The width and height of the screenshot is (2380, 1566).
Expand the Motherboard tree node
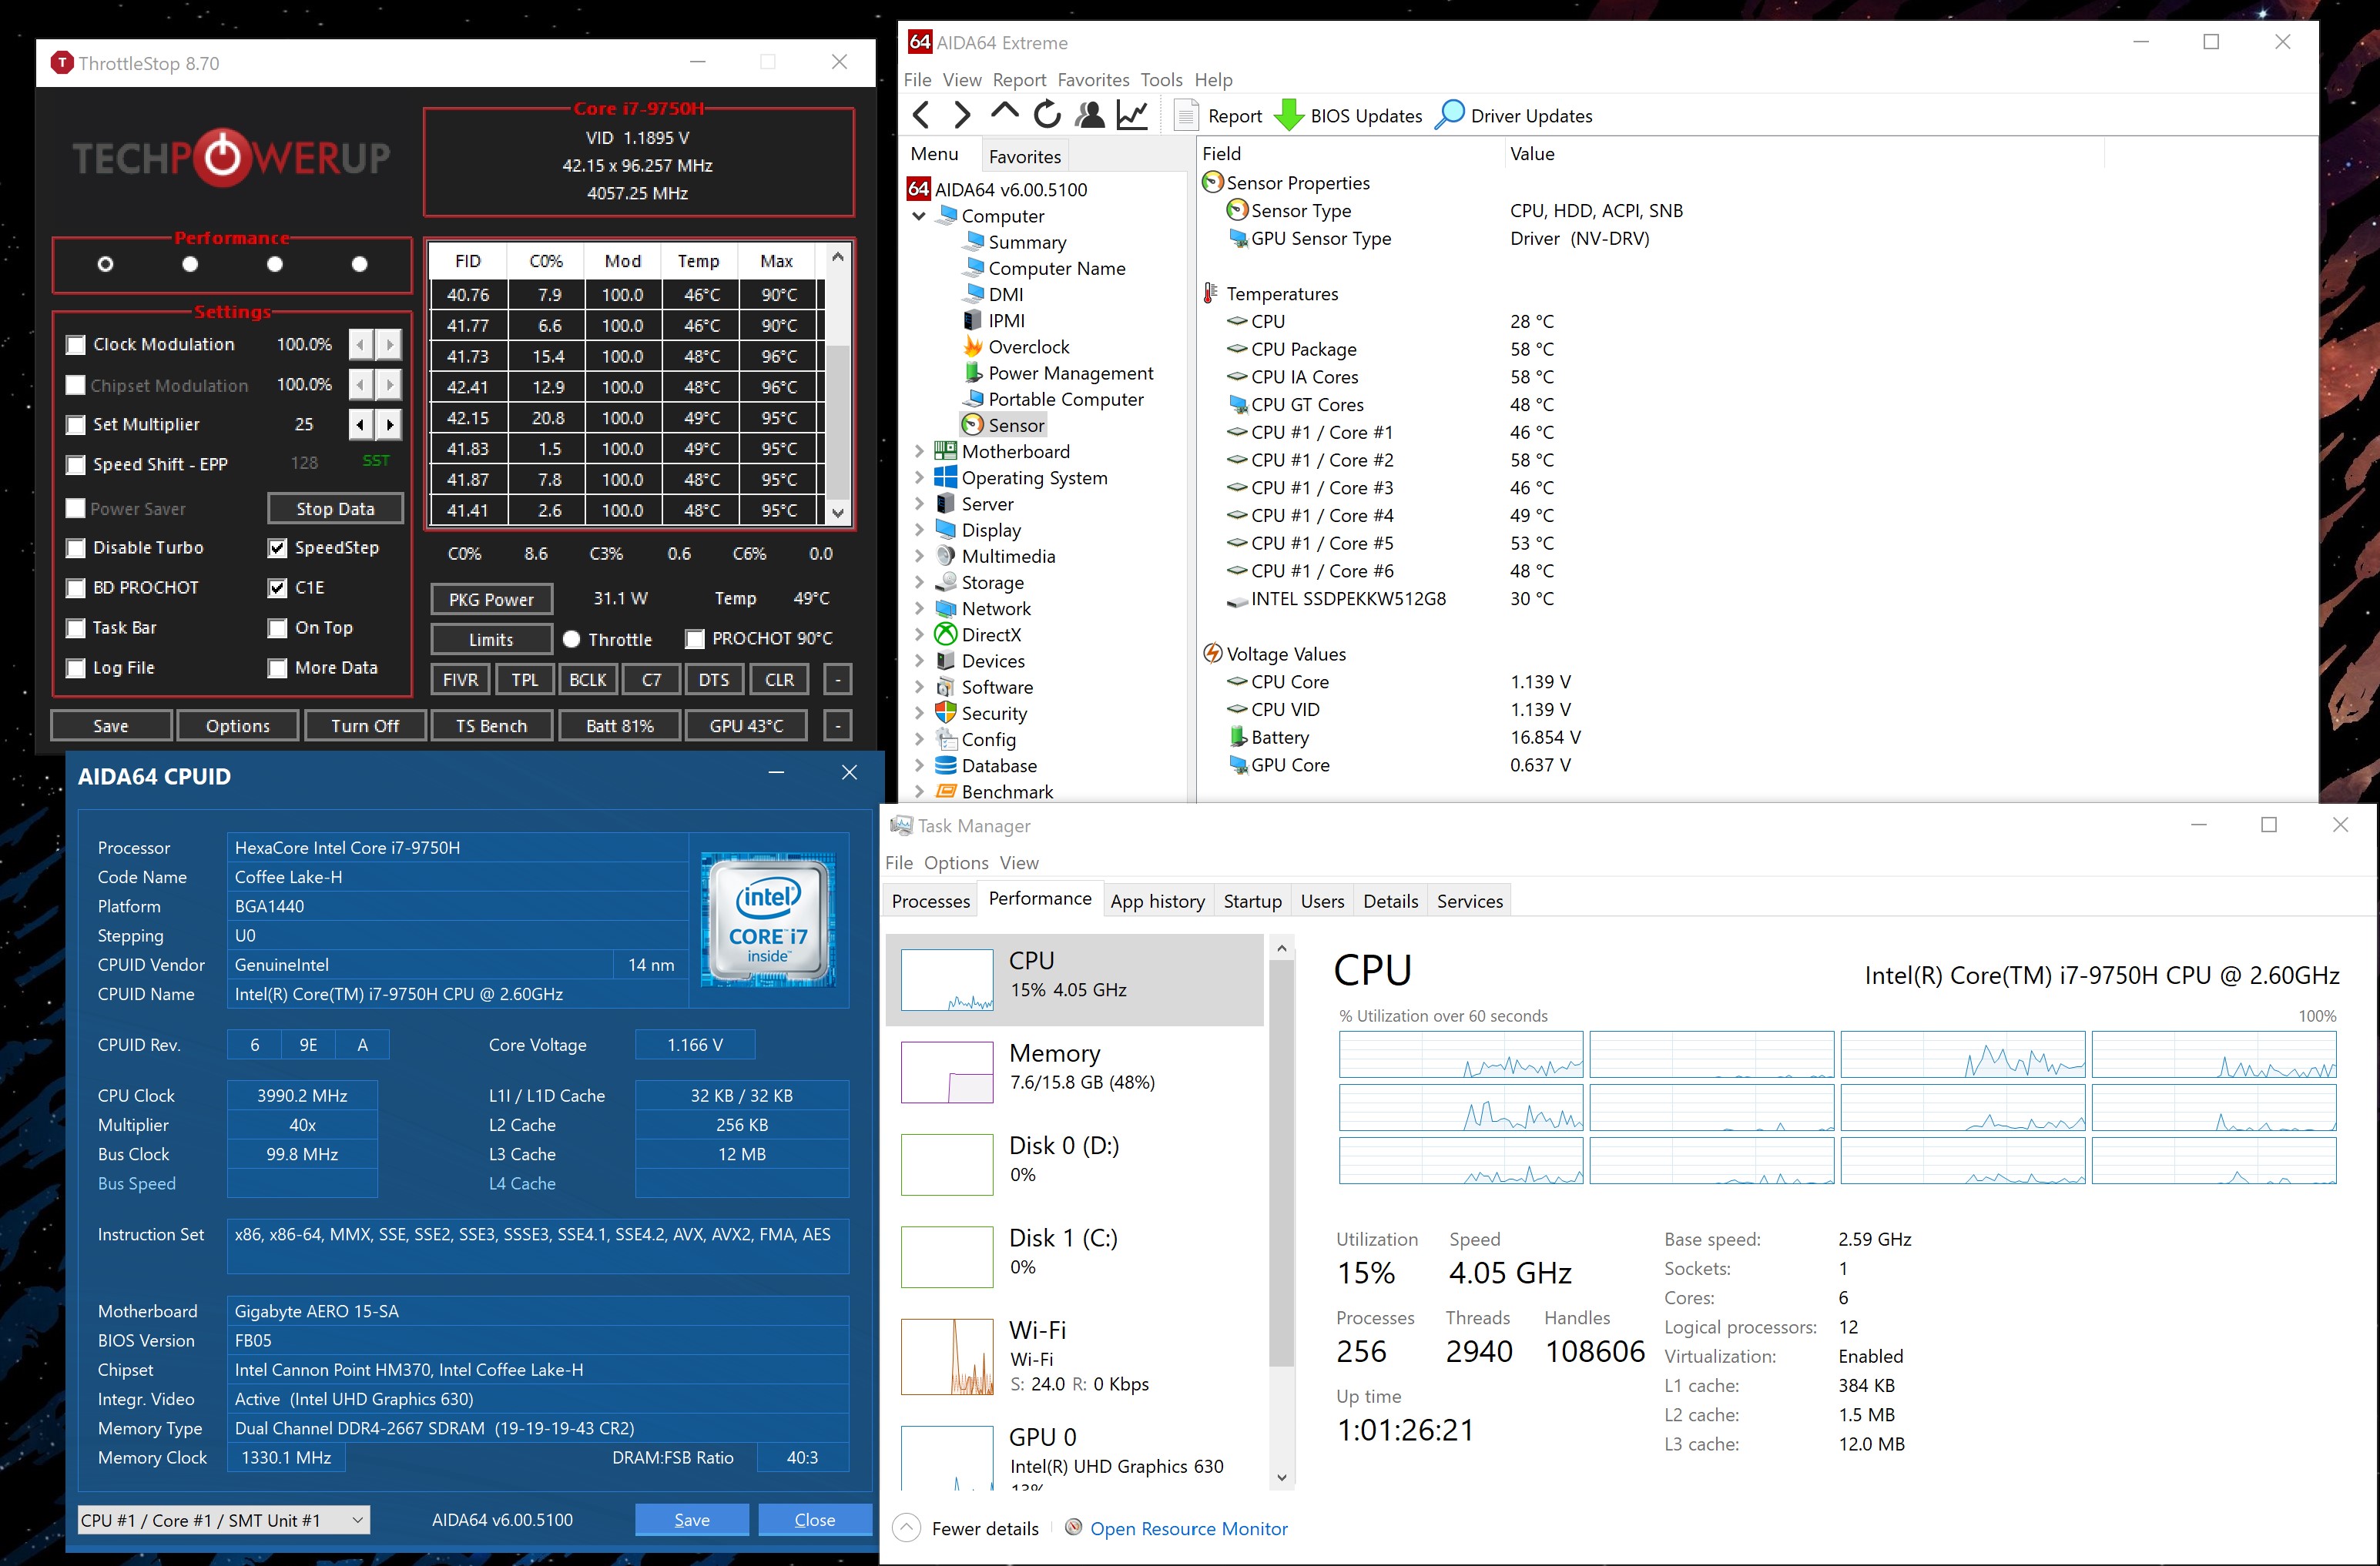918,452
